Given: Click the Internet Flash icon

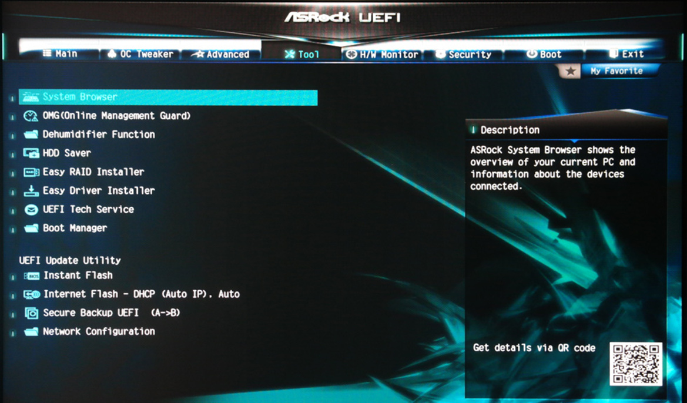Looking at the screenshot, I should (x=32, y=294).
